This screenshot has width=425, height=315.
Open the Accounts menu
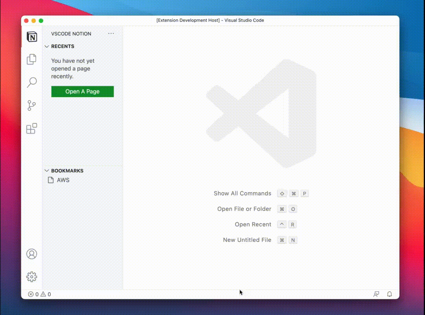(32, 254)
